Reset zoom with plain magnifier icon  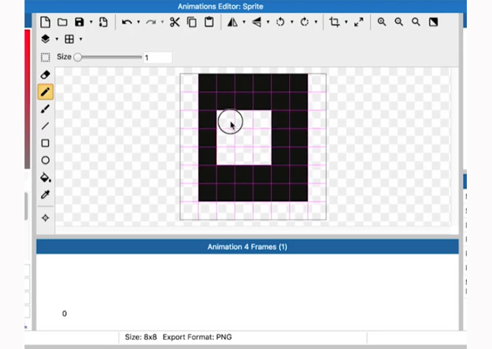[416, 22]
